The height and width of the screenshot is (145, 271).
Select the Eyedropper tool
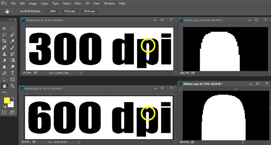(12, 41)
